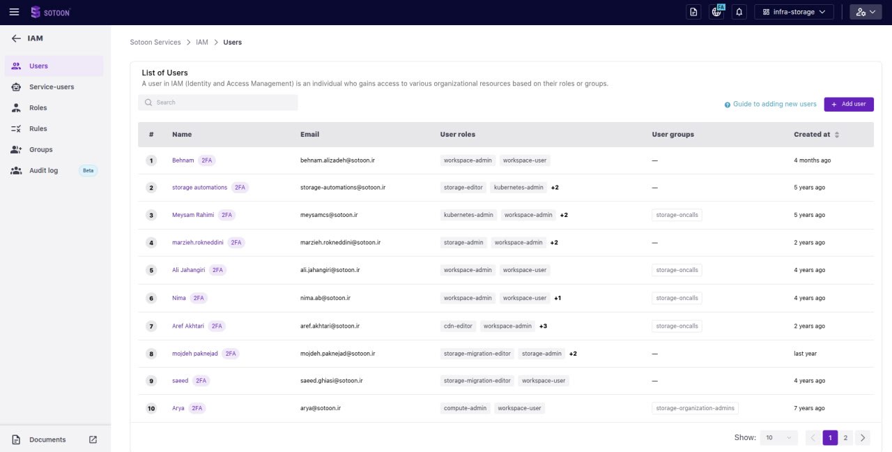Screen dimensions: 892x452
Task: Go to page 2
Action: pyautogui.click(x=845, y=438)
